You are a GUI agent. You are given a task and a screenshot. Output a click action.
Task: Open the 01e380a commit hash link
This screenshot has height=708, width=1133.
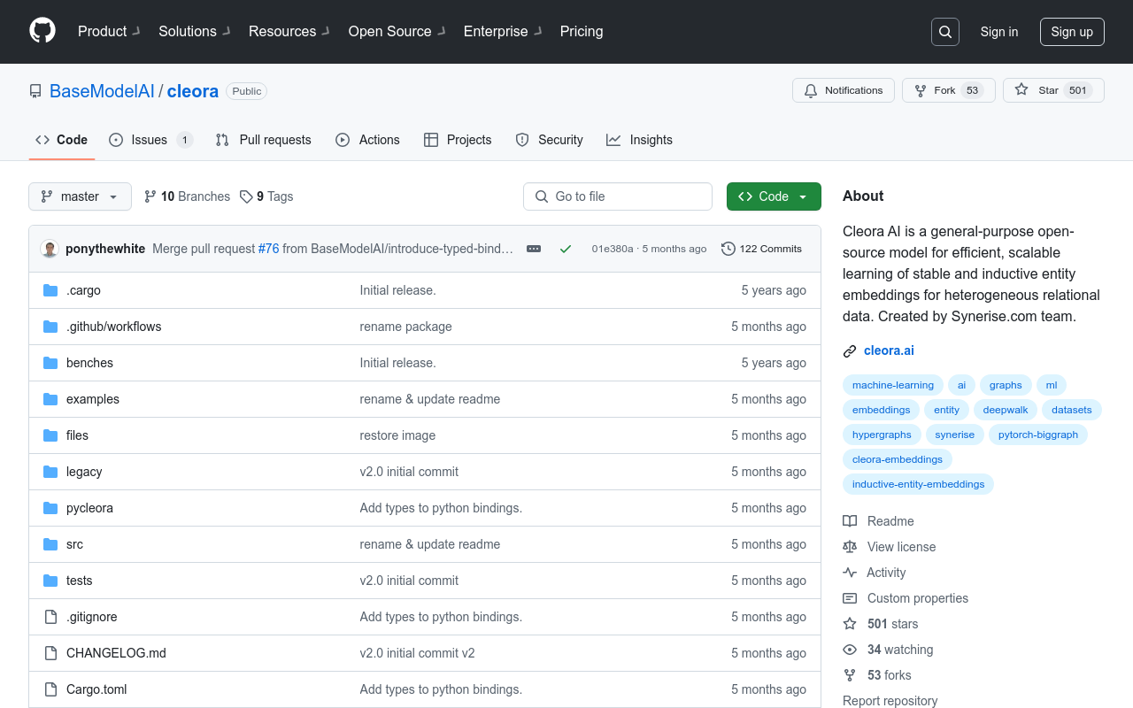[613, 249]
